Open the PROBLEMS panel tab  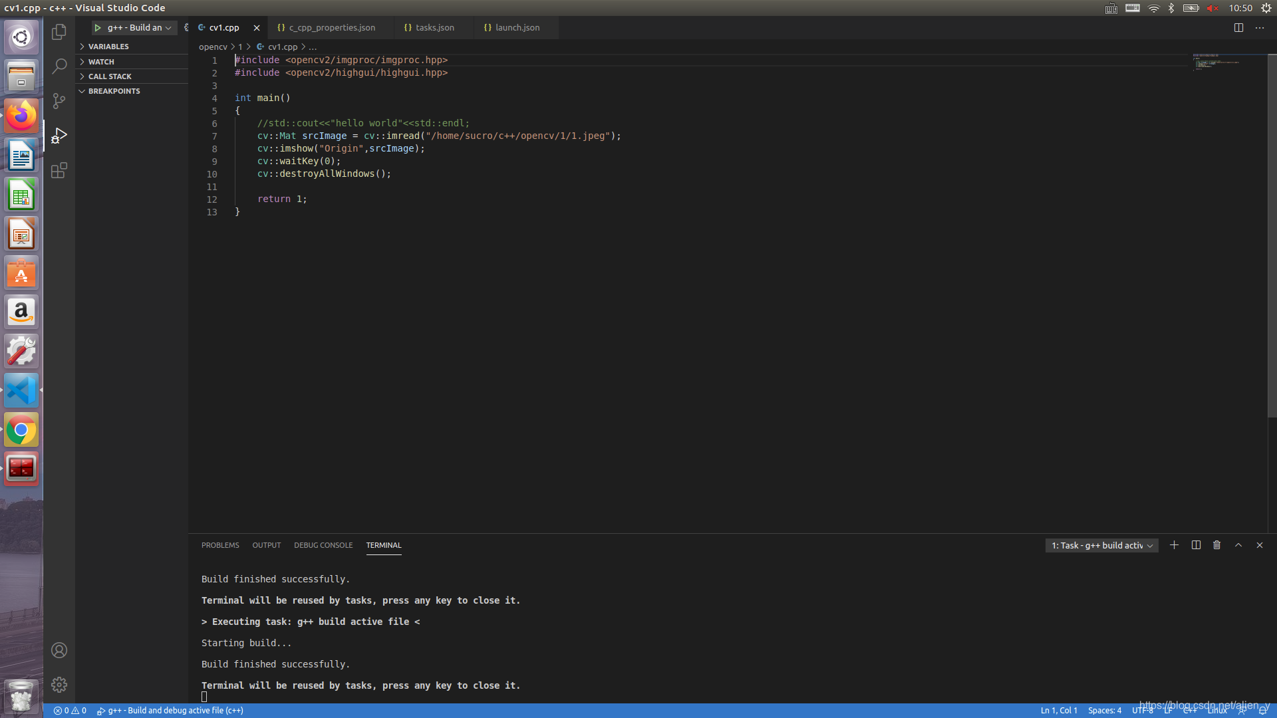pyautogui.click(x=220, y=545)
